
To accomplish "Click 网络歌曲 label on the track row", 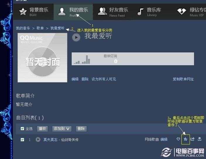I will [x=152, y=139].
